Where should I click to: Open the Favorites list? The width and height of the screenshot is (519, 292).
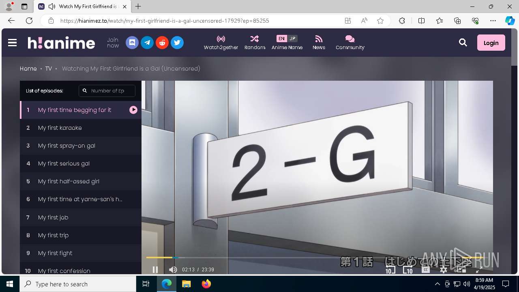click(x=440, y=21)
